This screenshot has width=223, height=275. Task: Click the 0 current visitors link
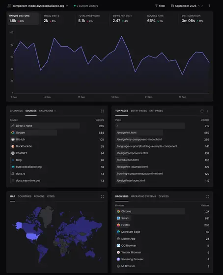(86, 6)
